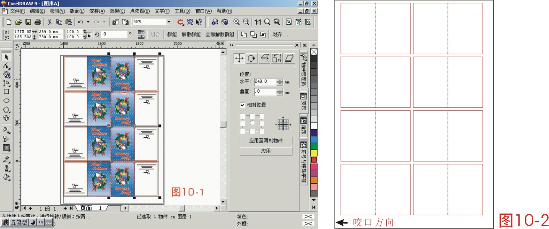549x229 pixels.
Task: Select the Pick tool in the toolbox
Action: point(6,57)
